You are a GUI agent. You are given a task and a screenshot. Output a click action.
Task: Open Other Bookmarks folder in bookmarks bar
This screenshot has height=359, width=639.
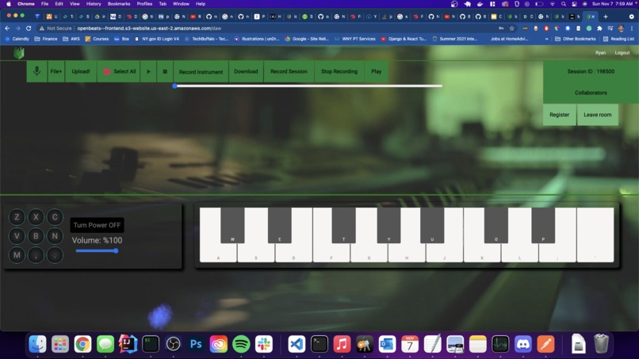coord(576,39)
